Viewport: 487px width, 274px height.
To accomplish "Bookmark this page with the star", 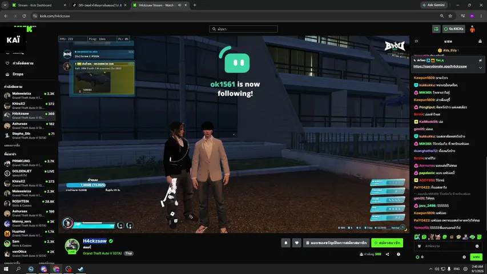I will point(450,16).
